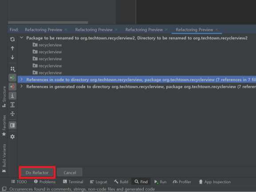Select the first Refactoring Preview tab

tap(43, 30)
